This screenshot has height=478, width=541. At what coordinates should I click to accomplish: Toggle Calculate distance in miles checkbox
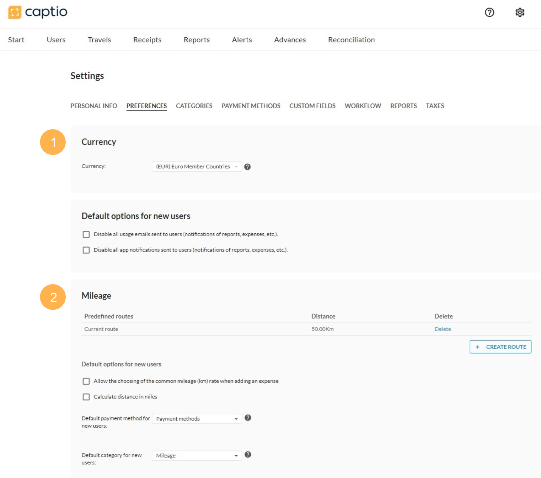click(x=86, y=397)
